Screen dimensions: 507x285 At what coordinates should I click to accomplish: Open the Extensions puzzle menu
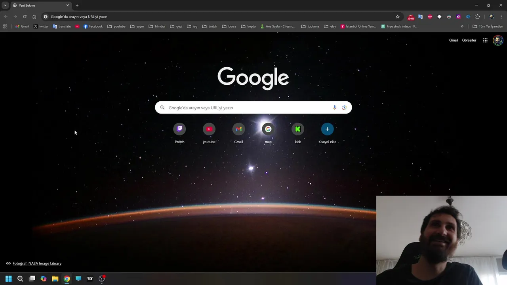coord(477,17)
